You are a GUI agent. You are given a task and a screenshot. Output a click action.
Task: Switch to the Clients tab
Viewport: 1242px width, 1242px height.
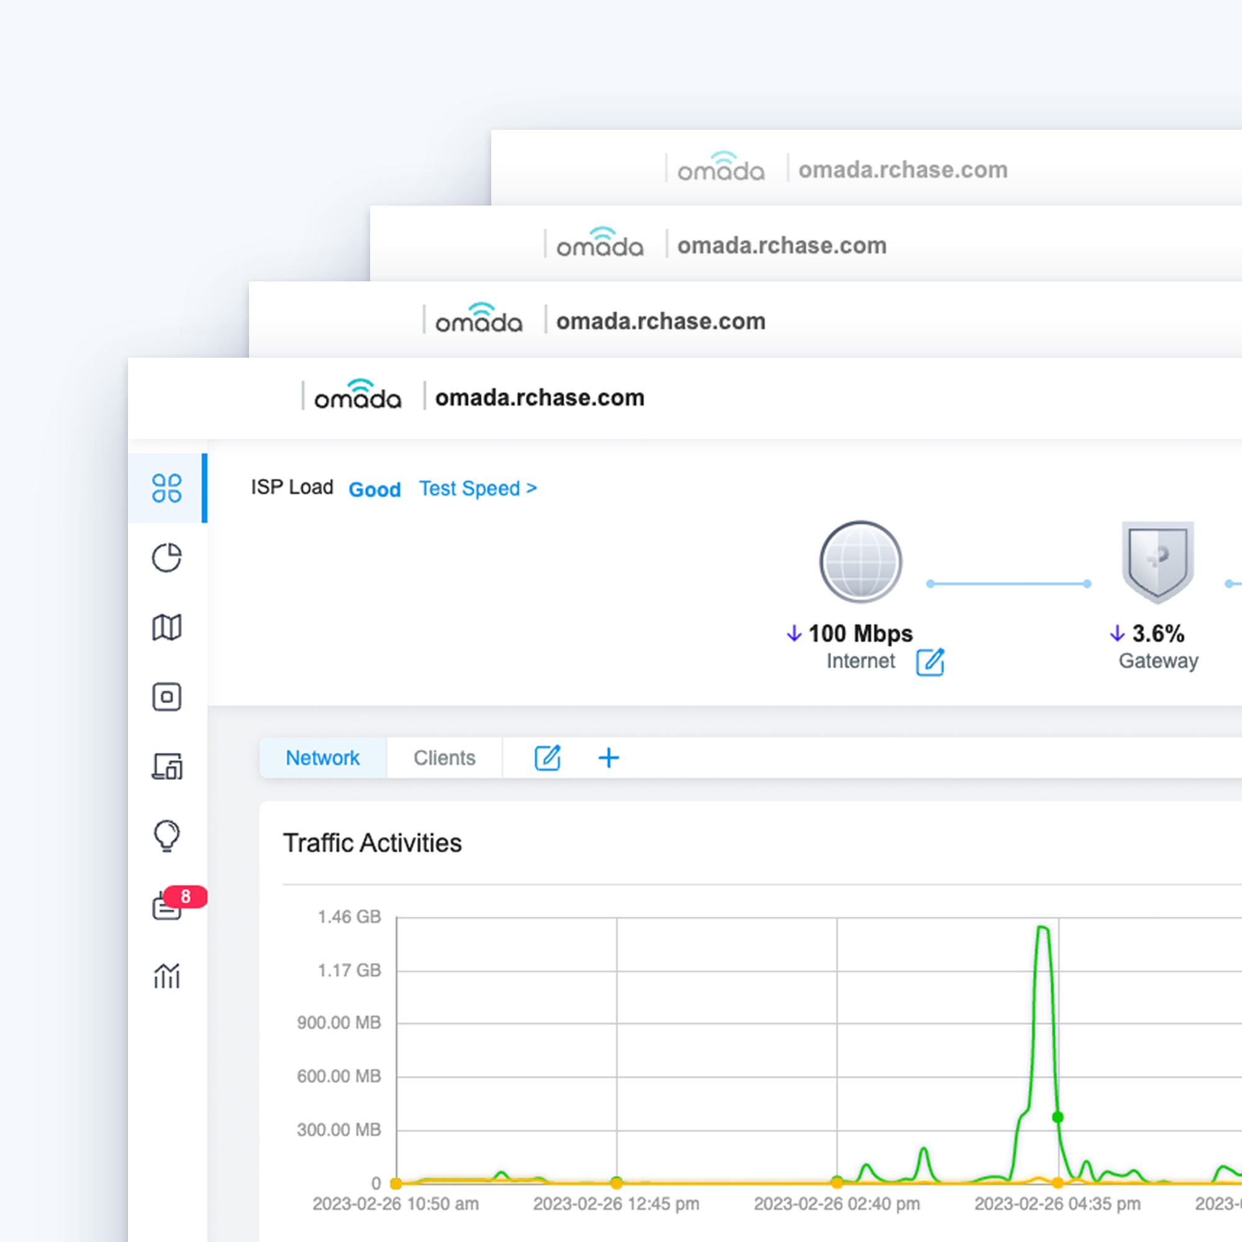(444, 758)
